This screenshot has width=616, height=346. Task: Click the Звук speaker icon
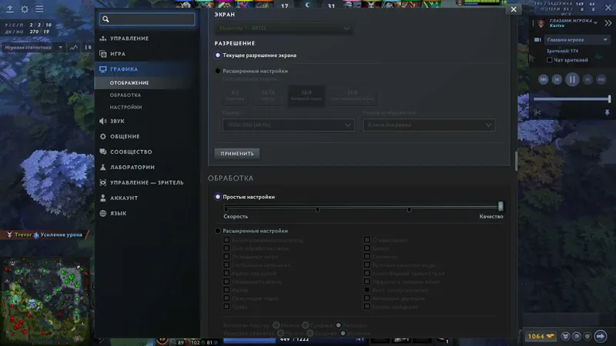click(x=103, y=121)
